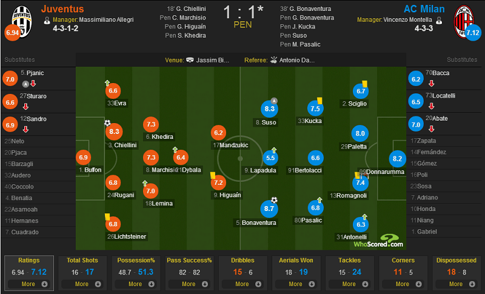Expand More under Possession%
This screenshot has width=485, height=294.
coord(136,284)
